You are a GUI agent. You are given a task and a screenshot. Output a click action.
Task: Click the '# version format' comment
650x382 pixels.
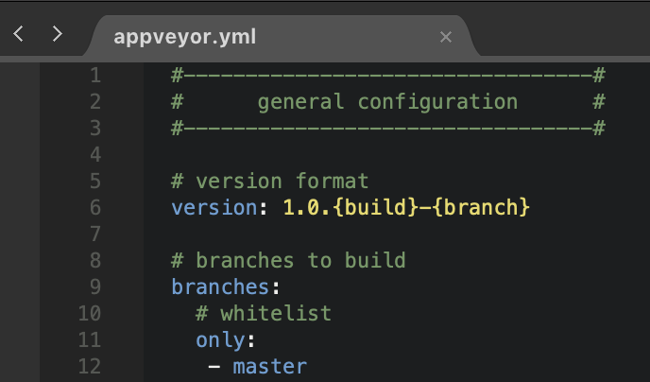(x=270, y=182)
